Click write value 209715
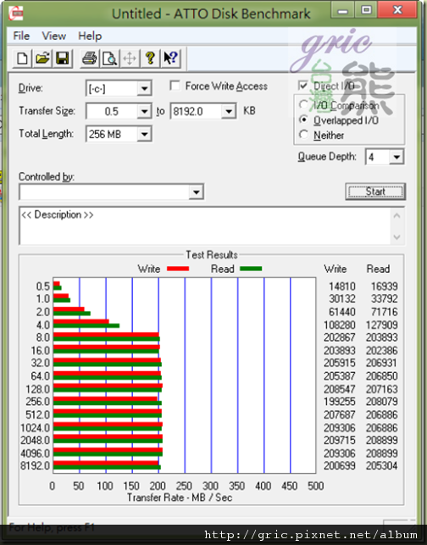 click(340, 440)
